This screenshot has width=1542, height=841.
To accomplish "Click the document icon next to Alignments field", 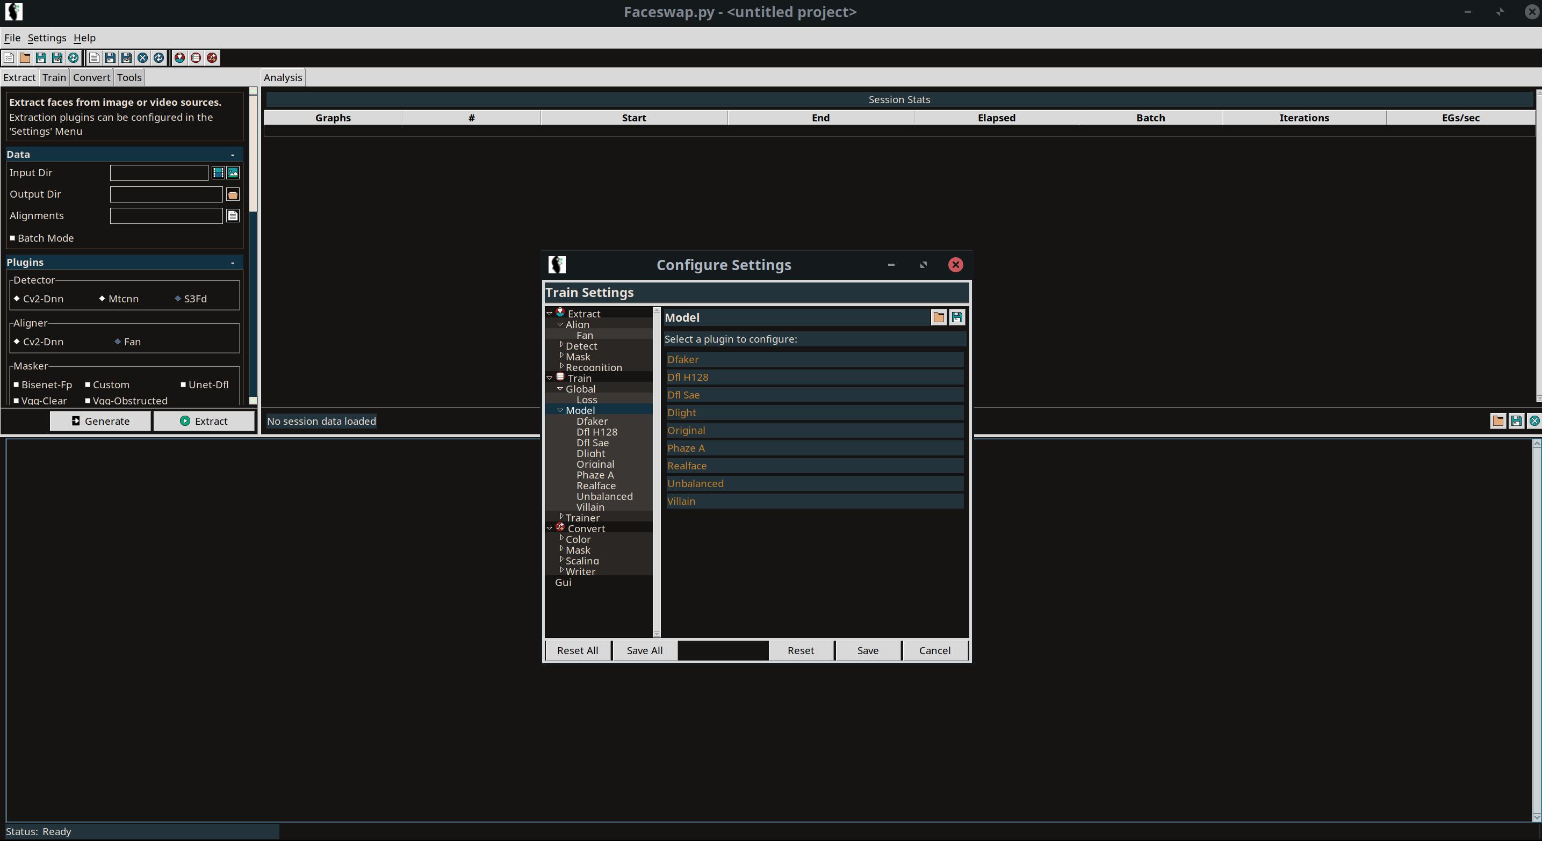I will [233, 215].
